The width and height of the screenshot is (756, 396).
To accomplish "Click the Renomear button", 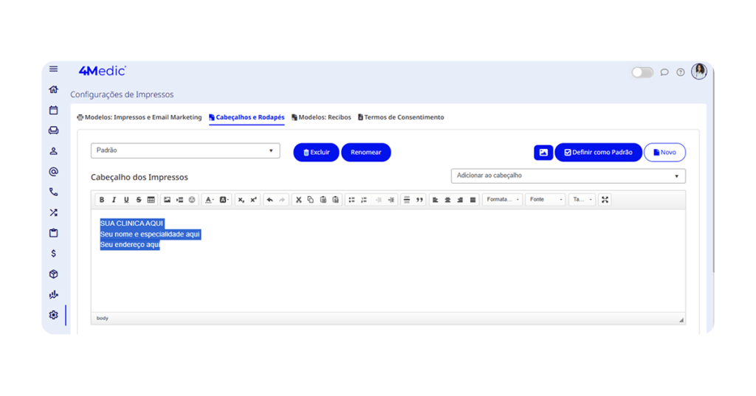I will click(365, 153).
